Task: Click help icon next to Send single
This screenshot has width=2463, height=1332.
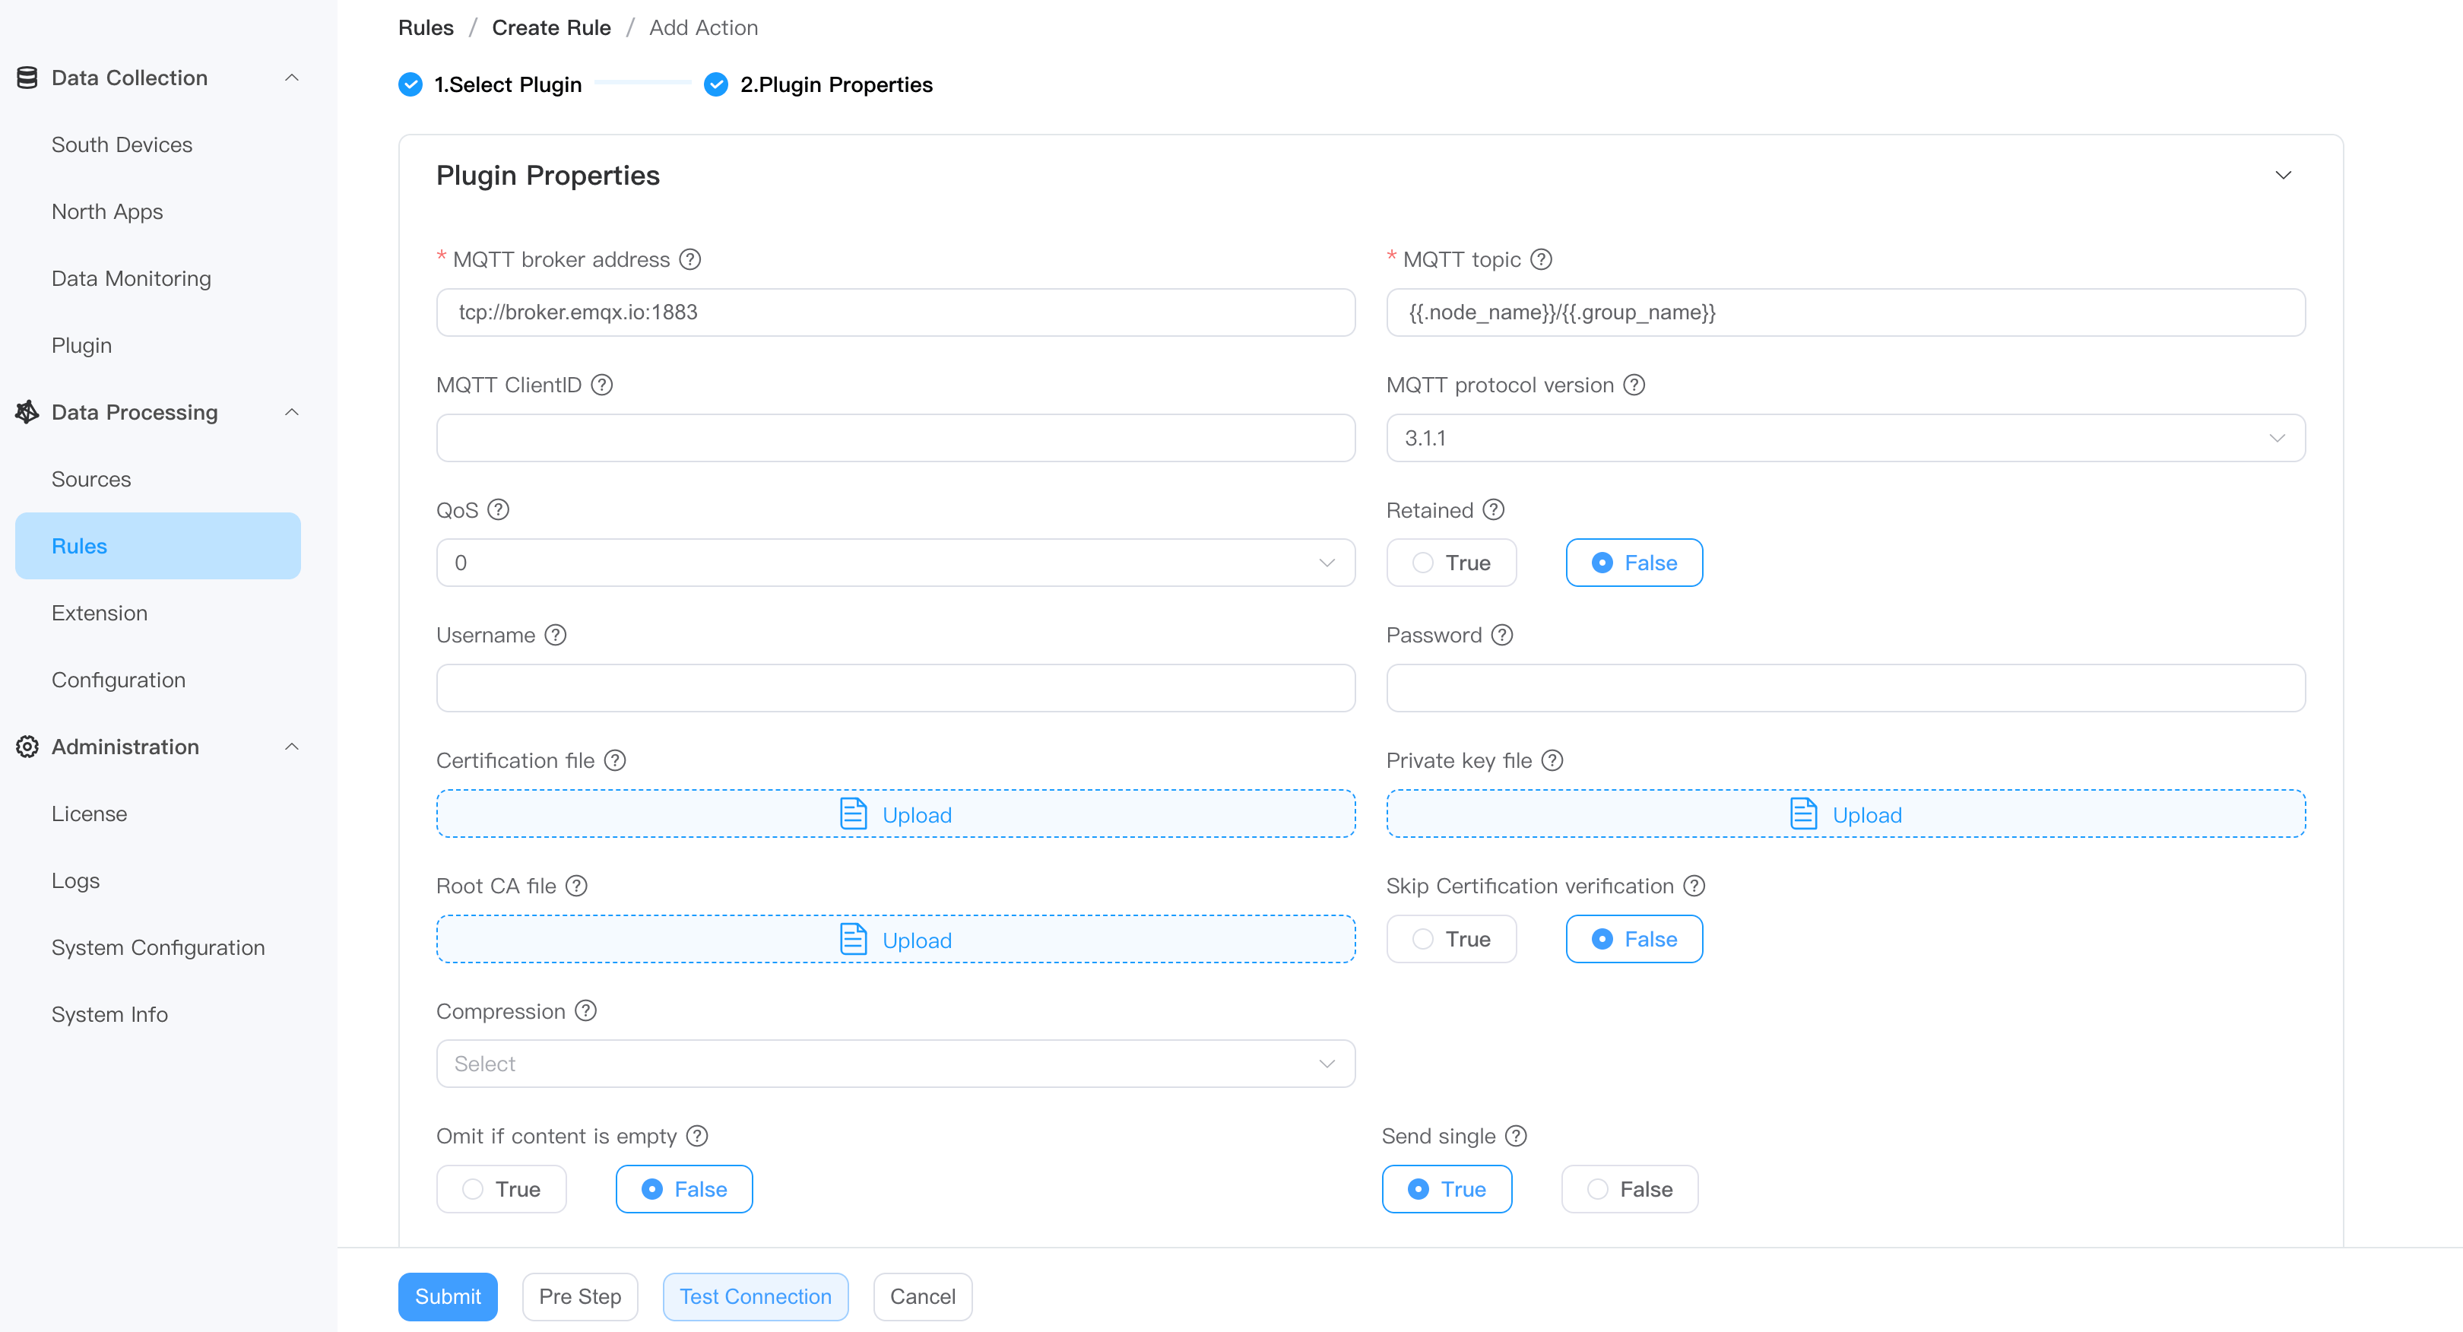Action: pyautogui.click(x=1516, y=1136)
